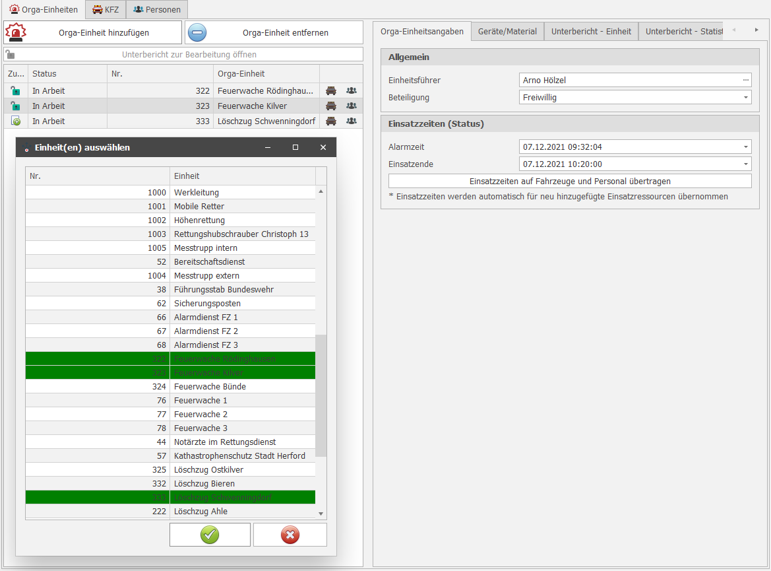Click the status icon in Löschzug Schwenningdorf row
The width and height of the screenshot is (771, 571).
click(15, 121)
